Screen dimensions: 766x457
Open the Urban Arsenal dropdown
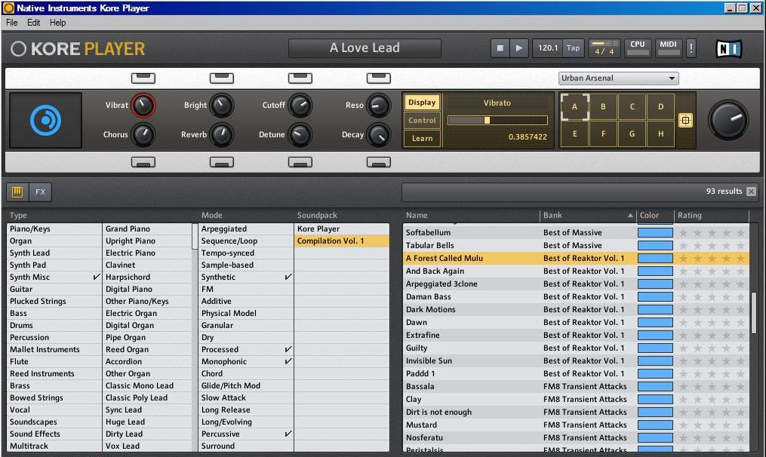[x=619, y=78]
